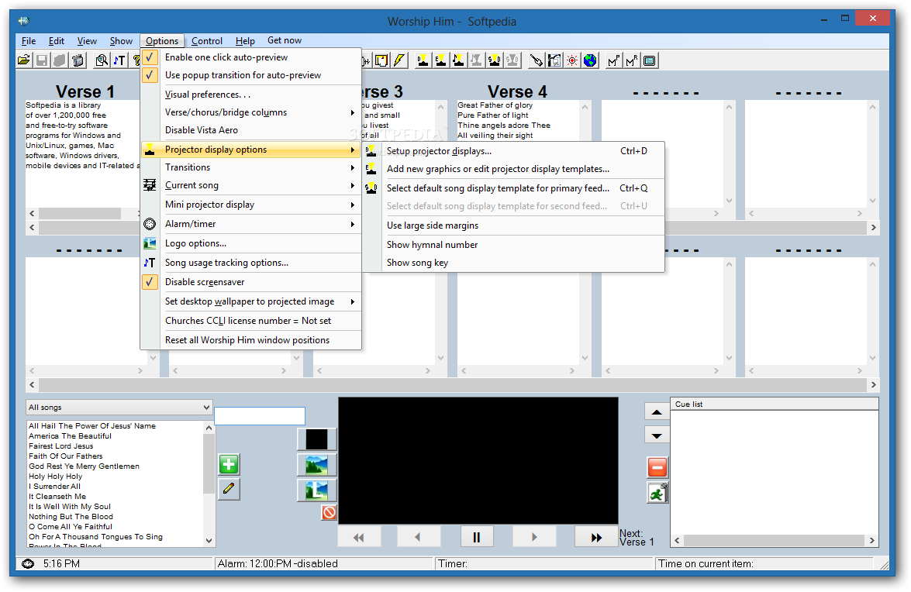Expand the Alarm/timer submenu
The image size is (911, 592).
pyautogui.click(x=250, y=224)
